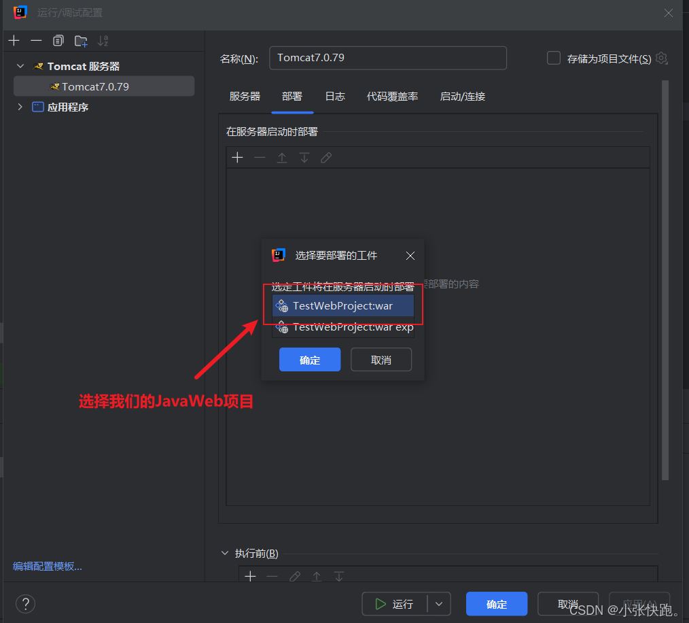Move before-launch task down
The width and height of the screenshot is (689, 623).
(x=339, y=576)
